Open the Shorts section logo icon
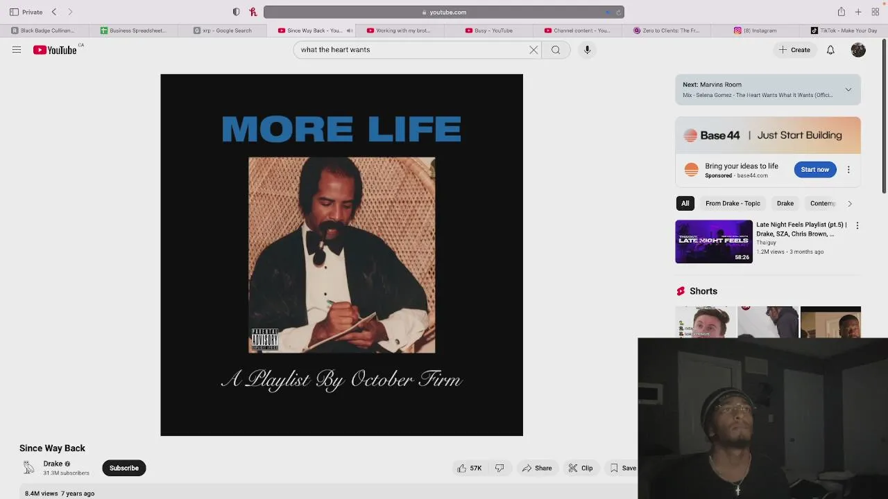Viewport: 888px width, 499px height. 681,291
